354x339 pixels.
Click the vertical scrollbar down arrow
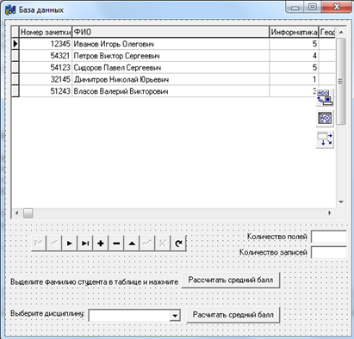pyautogui.click(x=341, y=202)
